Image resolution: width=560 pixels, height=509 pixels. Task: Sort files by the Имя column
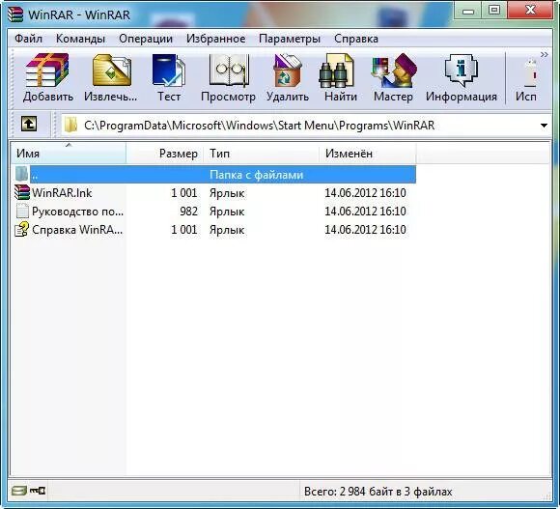pos(69,154)
